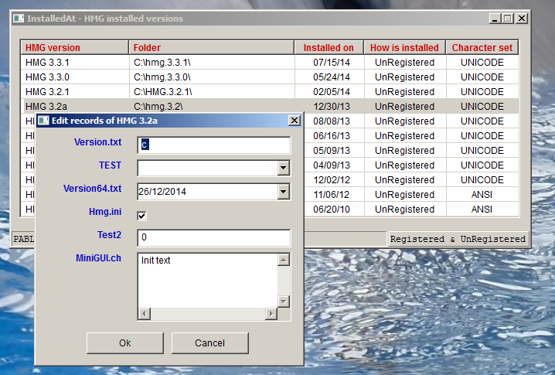Screen dimensions: 555x375
Task: Click the 06/16/13 install date cell
Action: point(332,135)
